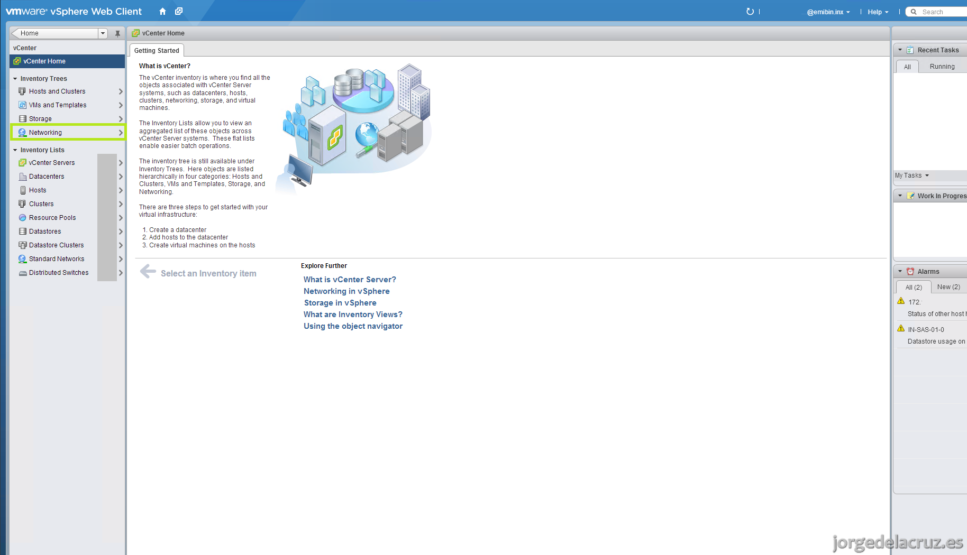Expand the Datastores list chevron
Viewport: 967px width, 555px height.
click(121, 232)
